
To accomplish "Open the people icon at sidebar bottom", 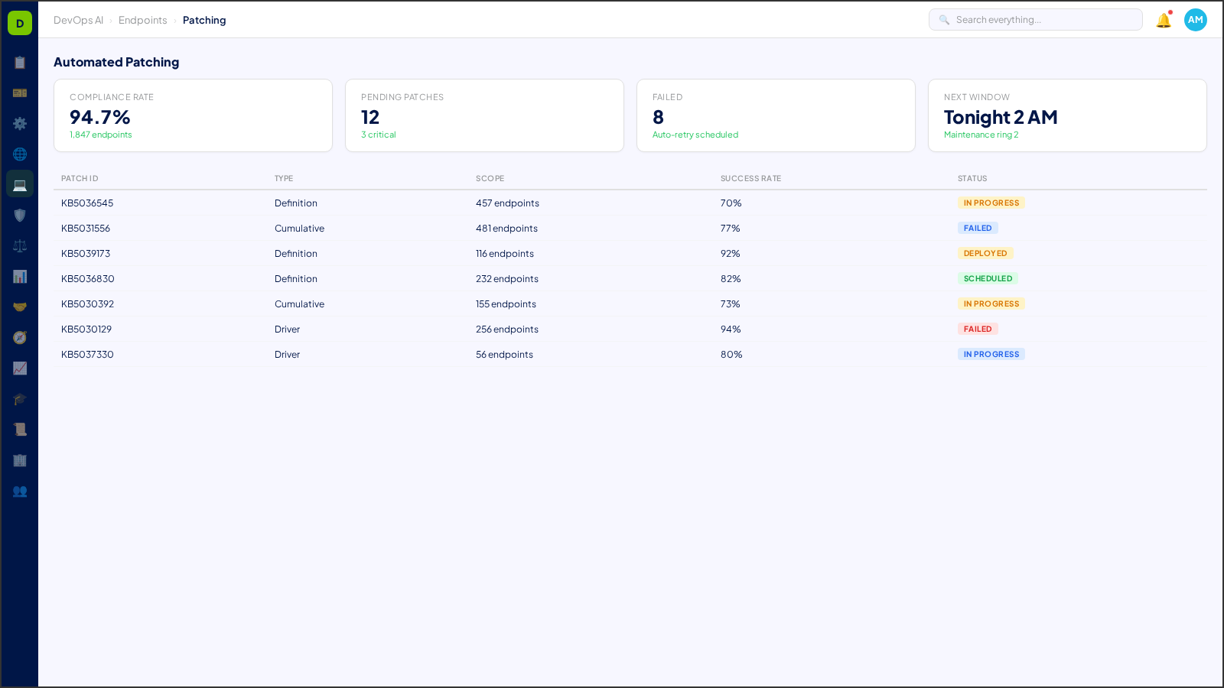I will click(20, 492).
